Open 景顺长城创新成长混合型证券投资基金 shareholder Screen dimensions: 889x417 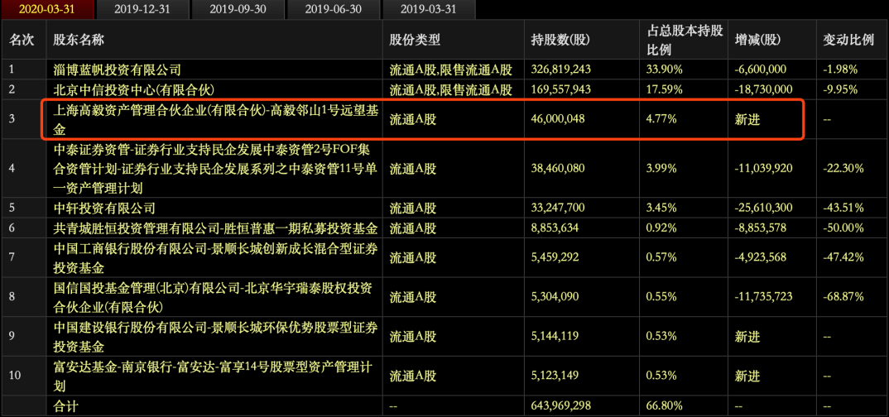pos(215,256)
